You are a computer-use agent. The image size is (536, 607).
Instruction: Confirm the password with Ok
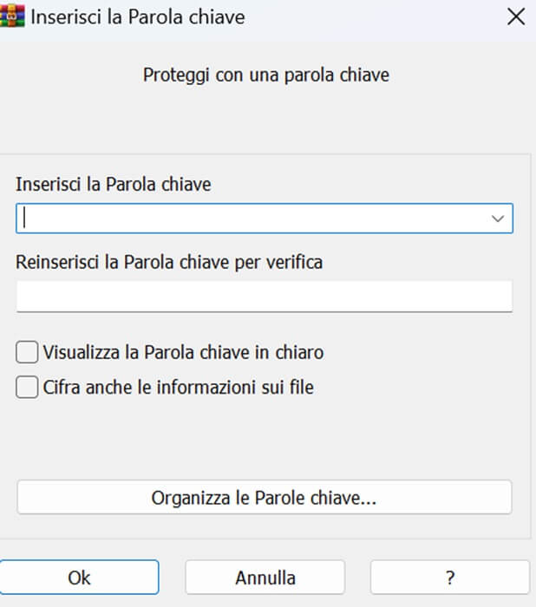click(x=79, y=578)
